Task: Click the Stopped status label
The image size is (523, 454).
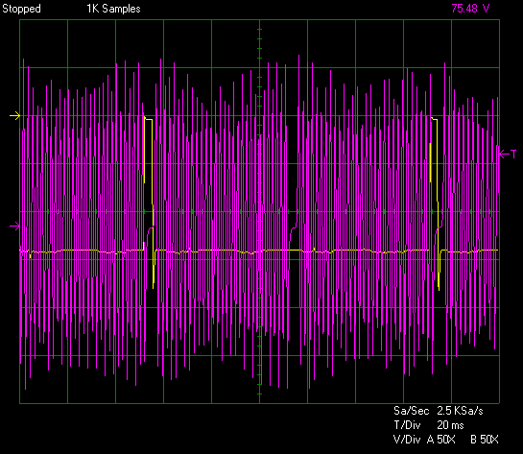Action: pyautogui.click(x=22, y=9)
